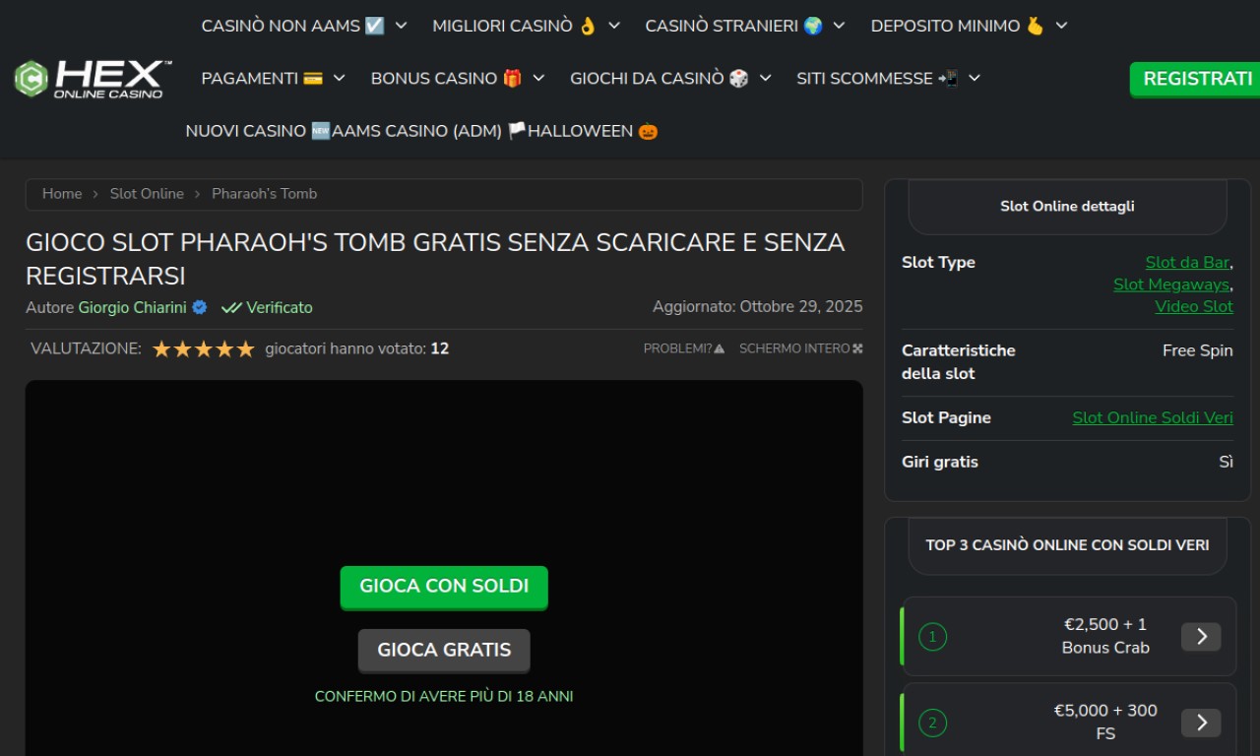
Task: Click the GIOCA CON SOLDI button
Action: (444, 587)
